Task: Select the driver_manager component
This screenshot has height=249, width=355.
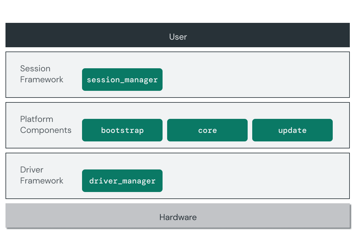Action: point(122,180)
